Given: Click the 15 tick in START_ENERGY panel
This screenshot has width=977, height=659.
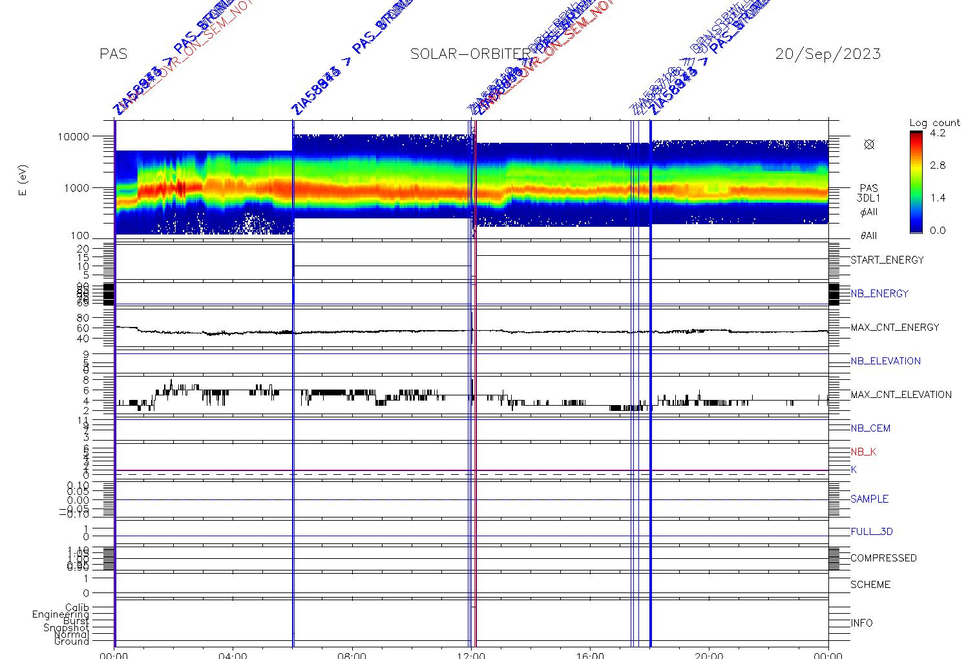Looking at the screenshot, I should pos(82,257).
